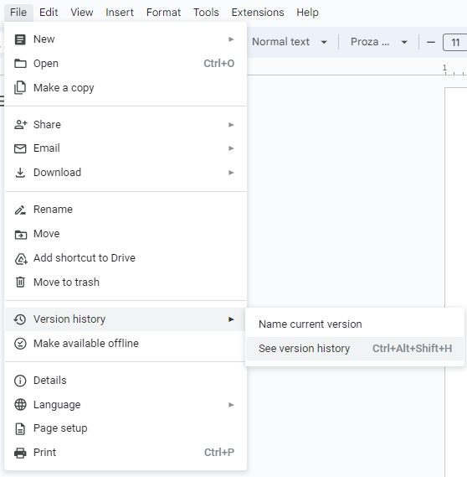Viewport: 467px width, 477px height.
Task: Click the Version history clock icon
Action: coord(20,319)
